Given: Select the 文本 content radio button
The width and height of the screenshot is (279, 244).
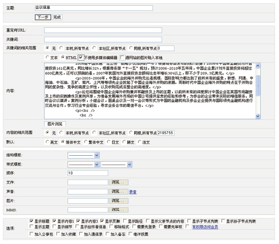Looking at the screenshot, I should coord(47,57).
